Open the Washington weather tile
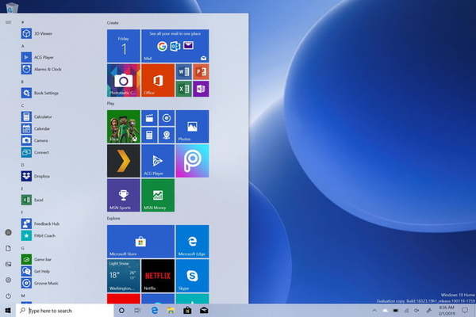476x317 pixels. (124, 276)
